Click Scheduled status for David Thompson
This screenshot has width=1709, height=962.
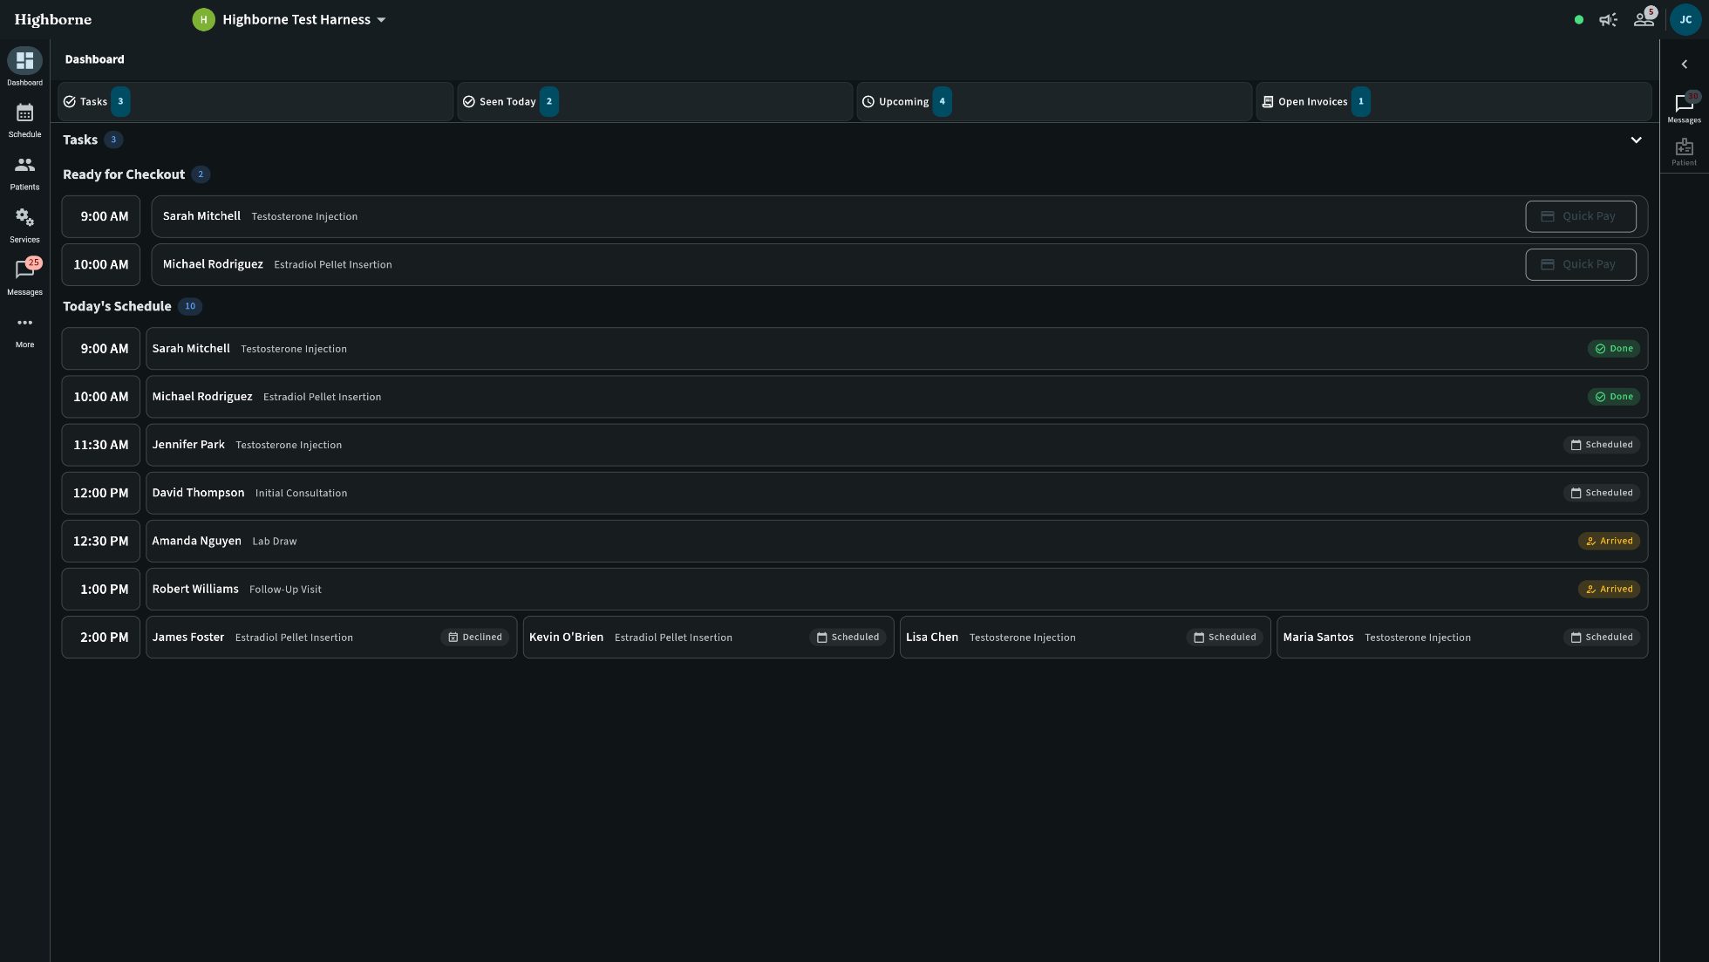[1602, 493]
